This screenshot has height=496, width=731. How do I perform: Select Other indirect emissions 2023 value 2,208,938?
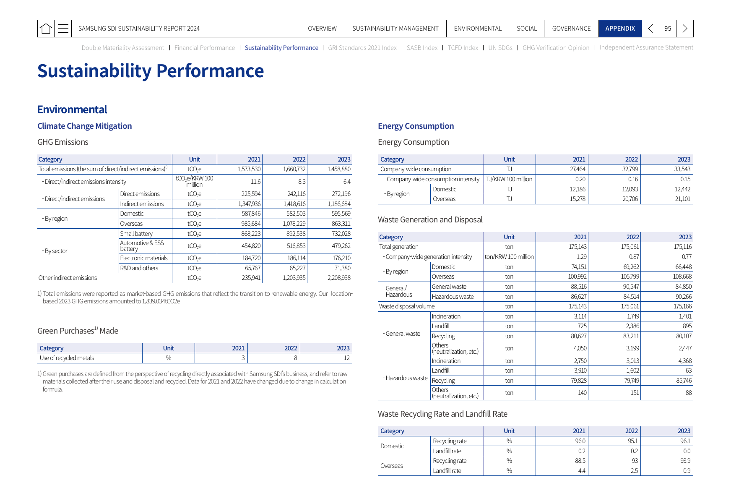pyautogui.click(x=339, y=278)
